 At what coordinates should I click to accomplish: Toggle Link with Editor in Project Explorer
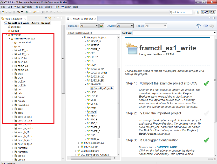[50, 18]
